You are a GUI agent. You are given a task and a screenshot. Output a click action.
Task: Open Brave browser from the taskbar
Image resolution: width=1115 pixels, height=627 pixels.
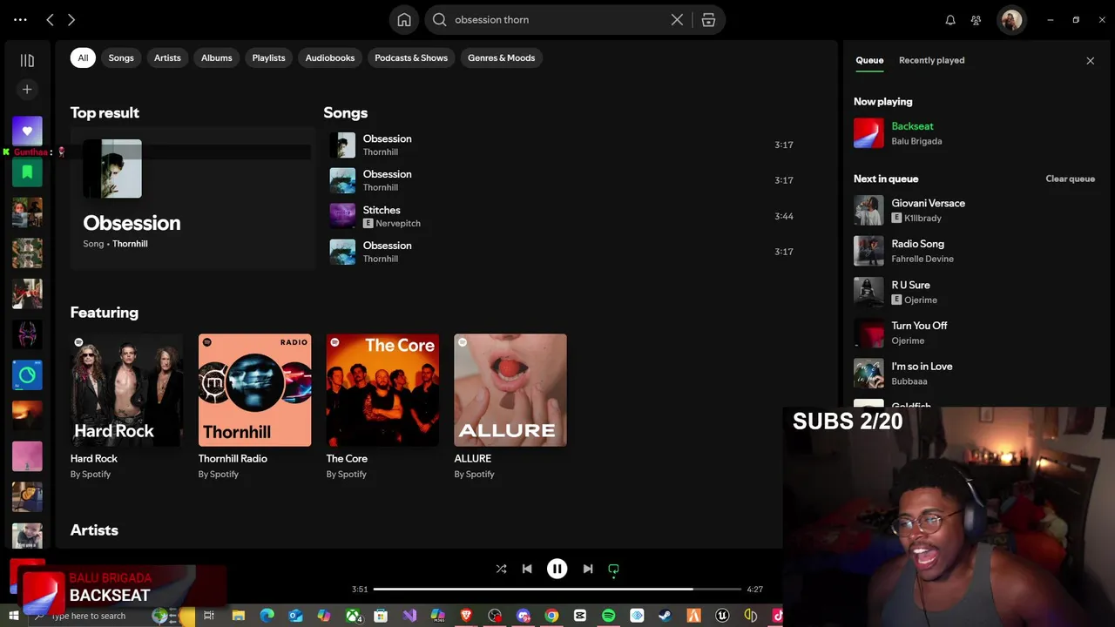click(466, 616)
